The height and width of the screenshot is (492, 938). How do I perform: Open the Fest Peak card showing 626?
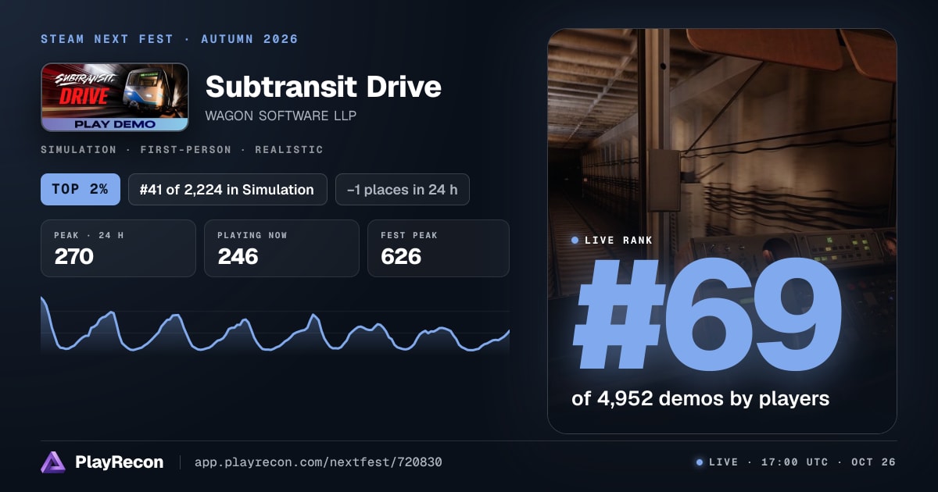coord(439,248)
